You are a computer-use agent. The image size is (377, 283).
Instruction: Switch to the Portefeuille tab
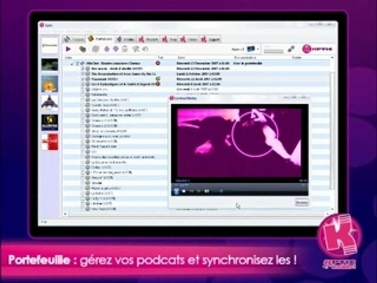click(x=100, y=39)
